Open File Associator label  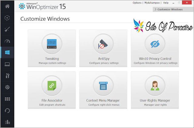pyautogui.click(x=52, y=101)
